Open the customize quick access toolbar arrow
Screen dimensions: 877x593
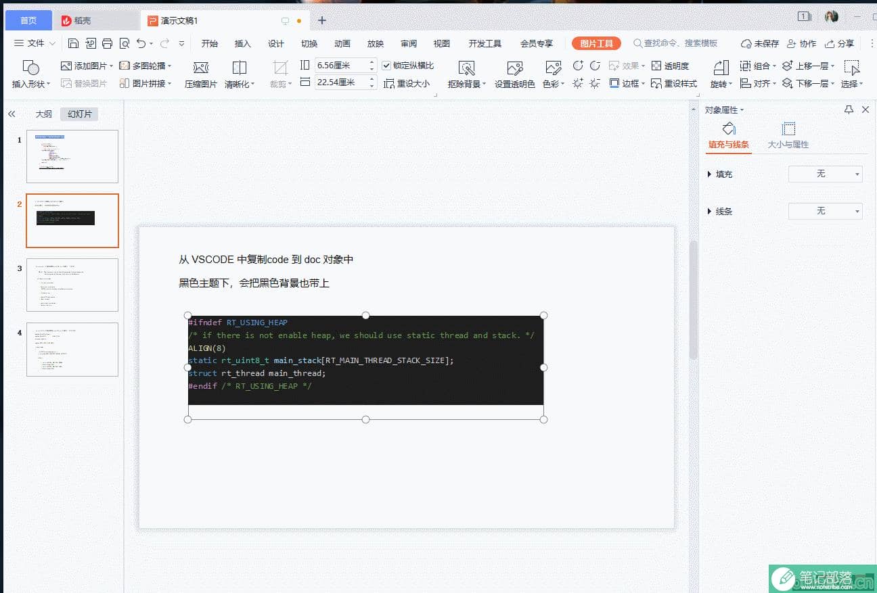coord(181,43)
